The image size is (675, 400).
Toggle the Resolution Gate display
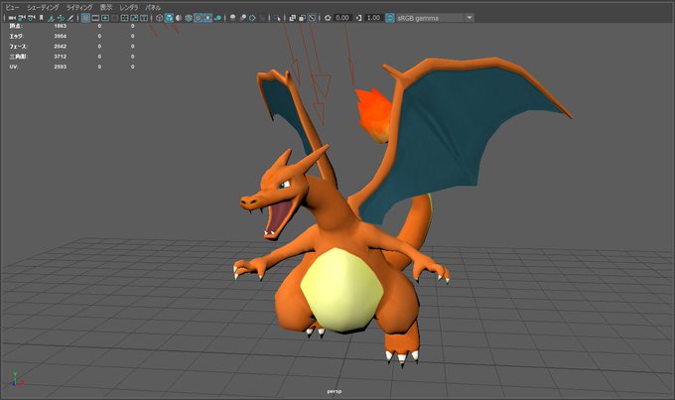pyautogui.click(x=105, y=18)
